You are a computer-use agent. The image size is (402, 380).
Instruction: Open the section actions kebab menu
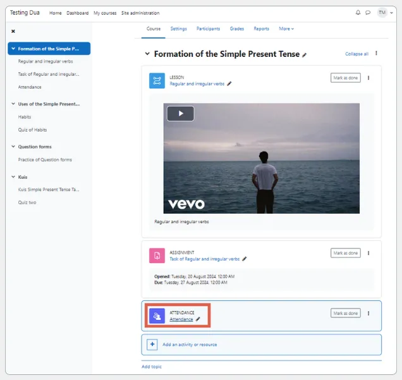click(x=376, y=53)
